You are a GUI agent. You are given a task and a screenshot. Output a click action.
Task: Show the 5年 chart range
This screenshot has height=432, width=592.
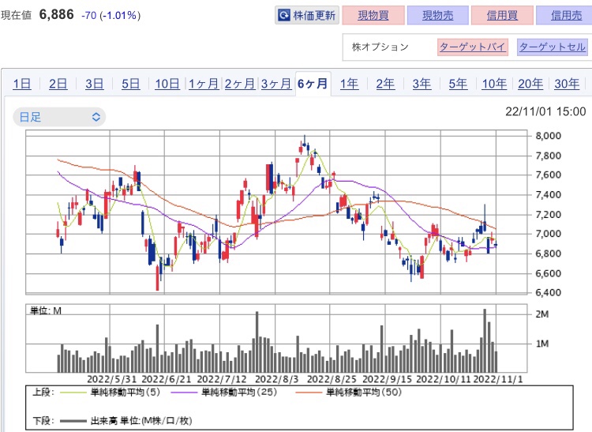click(x=458, y=84)
